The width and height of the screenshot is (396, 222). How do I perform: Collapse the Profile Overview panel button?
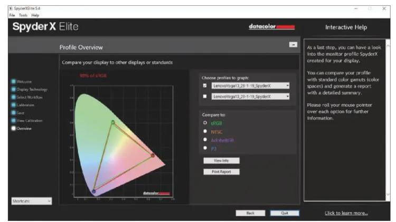[x=293, y=45]
